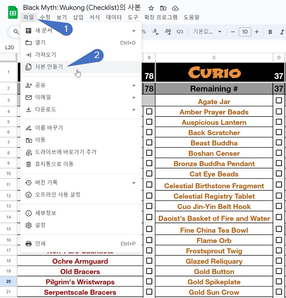Apply bold formatting
This screenshot has width=286, height=298.
pyautogui.click(x=270, y=32)
